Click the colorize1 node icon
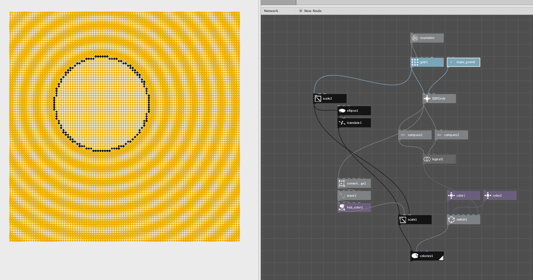Screen dimensions: 533x280 415,256
